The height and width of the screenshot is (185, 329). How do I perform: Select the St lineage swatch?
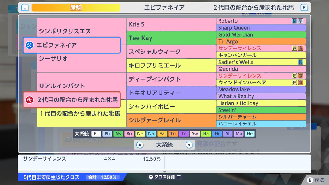(x=228, y=133)
